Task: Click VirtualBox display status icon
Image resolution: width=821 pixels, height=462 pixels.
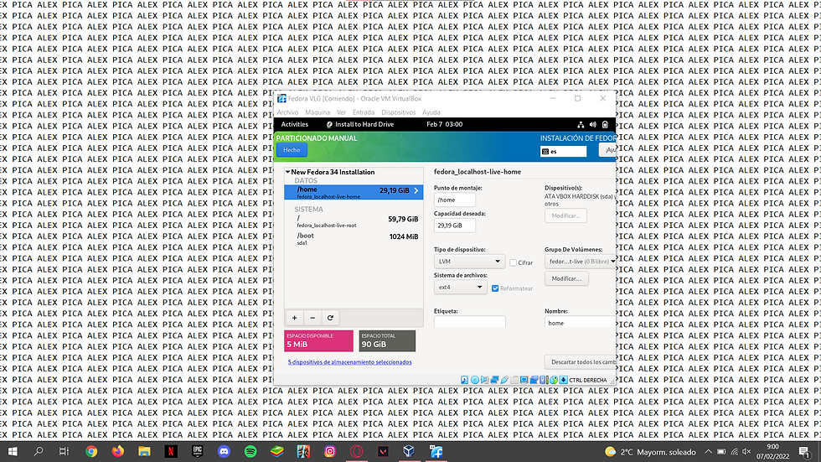Action: 524,380
